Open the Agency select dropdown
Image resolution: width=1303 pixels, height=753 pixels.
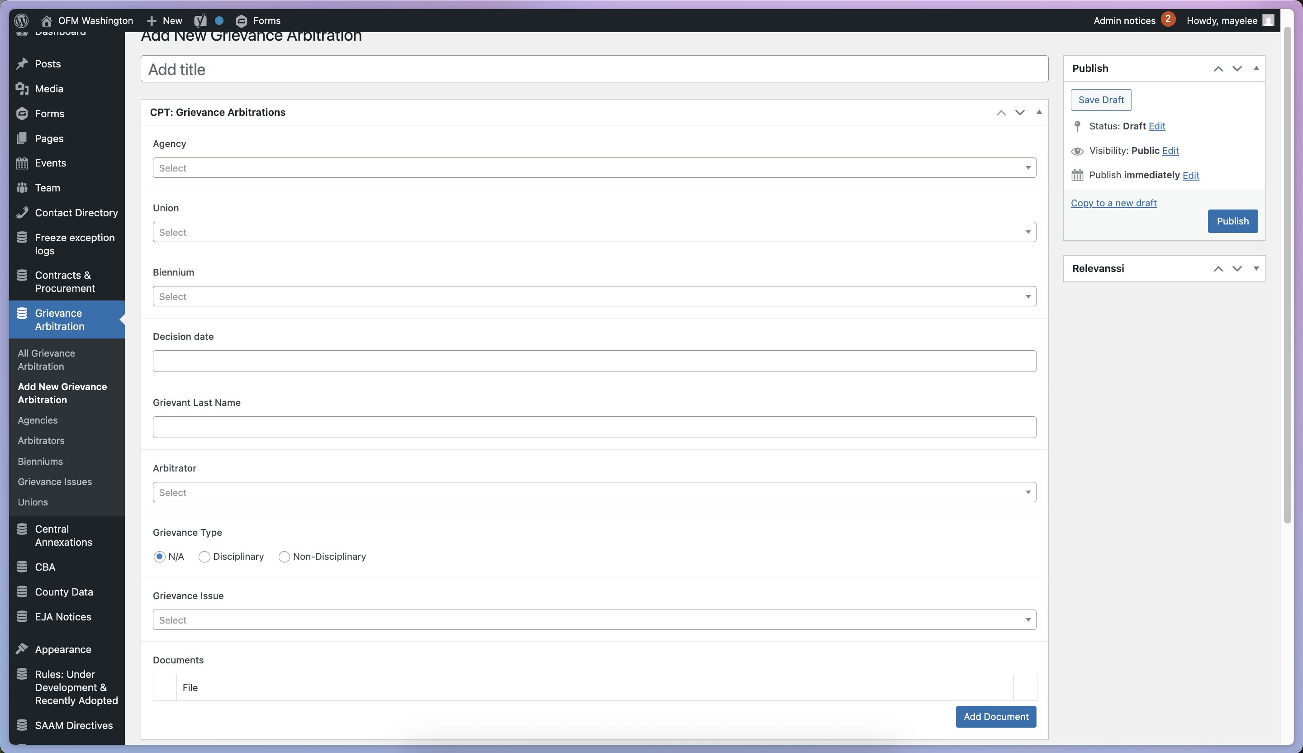(x=594, y=168)
